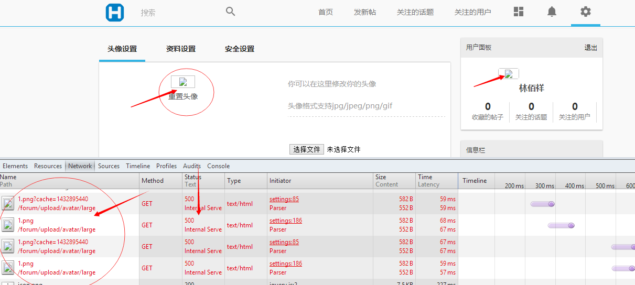Click the 选择文件 file button
Viewport: 635px width, 285px height.
[x=307, y=149]
